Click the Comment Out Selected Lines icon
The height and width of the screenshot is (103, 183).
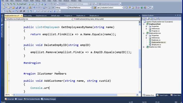[x=28, y=11]
